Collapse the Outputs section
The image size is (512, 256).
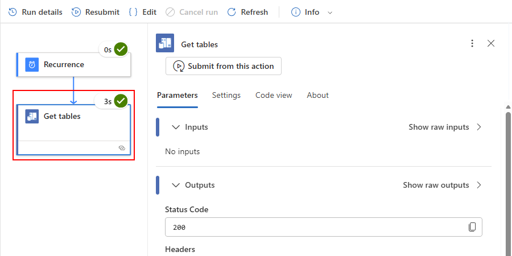[176, 185]
